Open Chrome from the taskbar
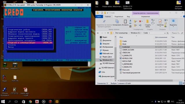 30,101
